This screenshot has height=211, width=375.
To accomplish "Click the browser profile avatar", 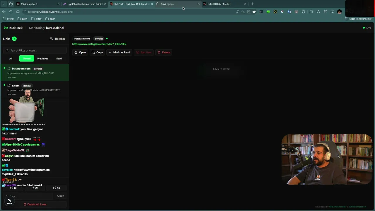I will [339, 12].
